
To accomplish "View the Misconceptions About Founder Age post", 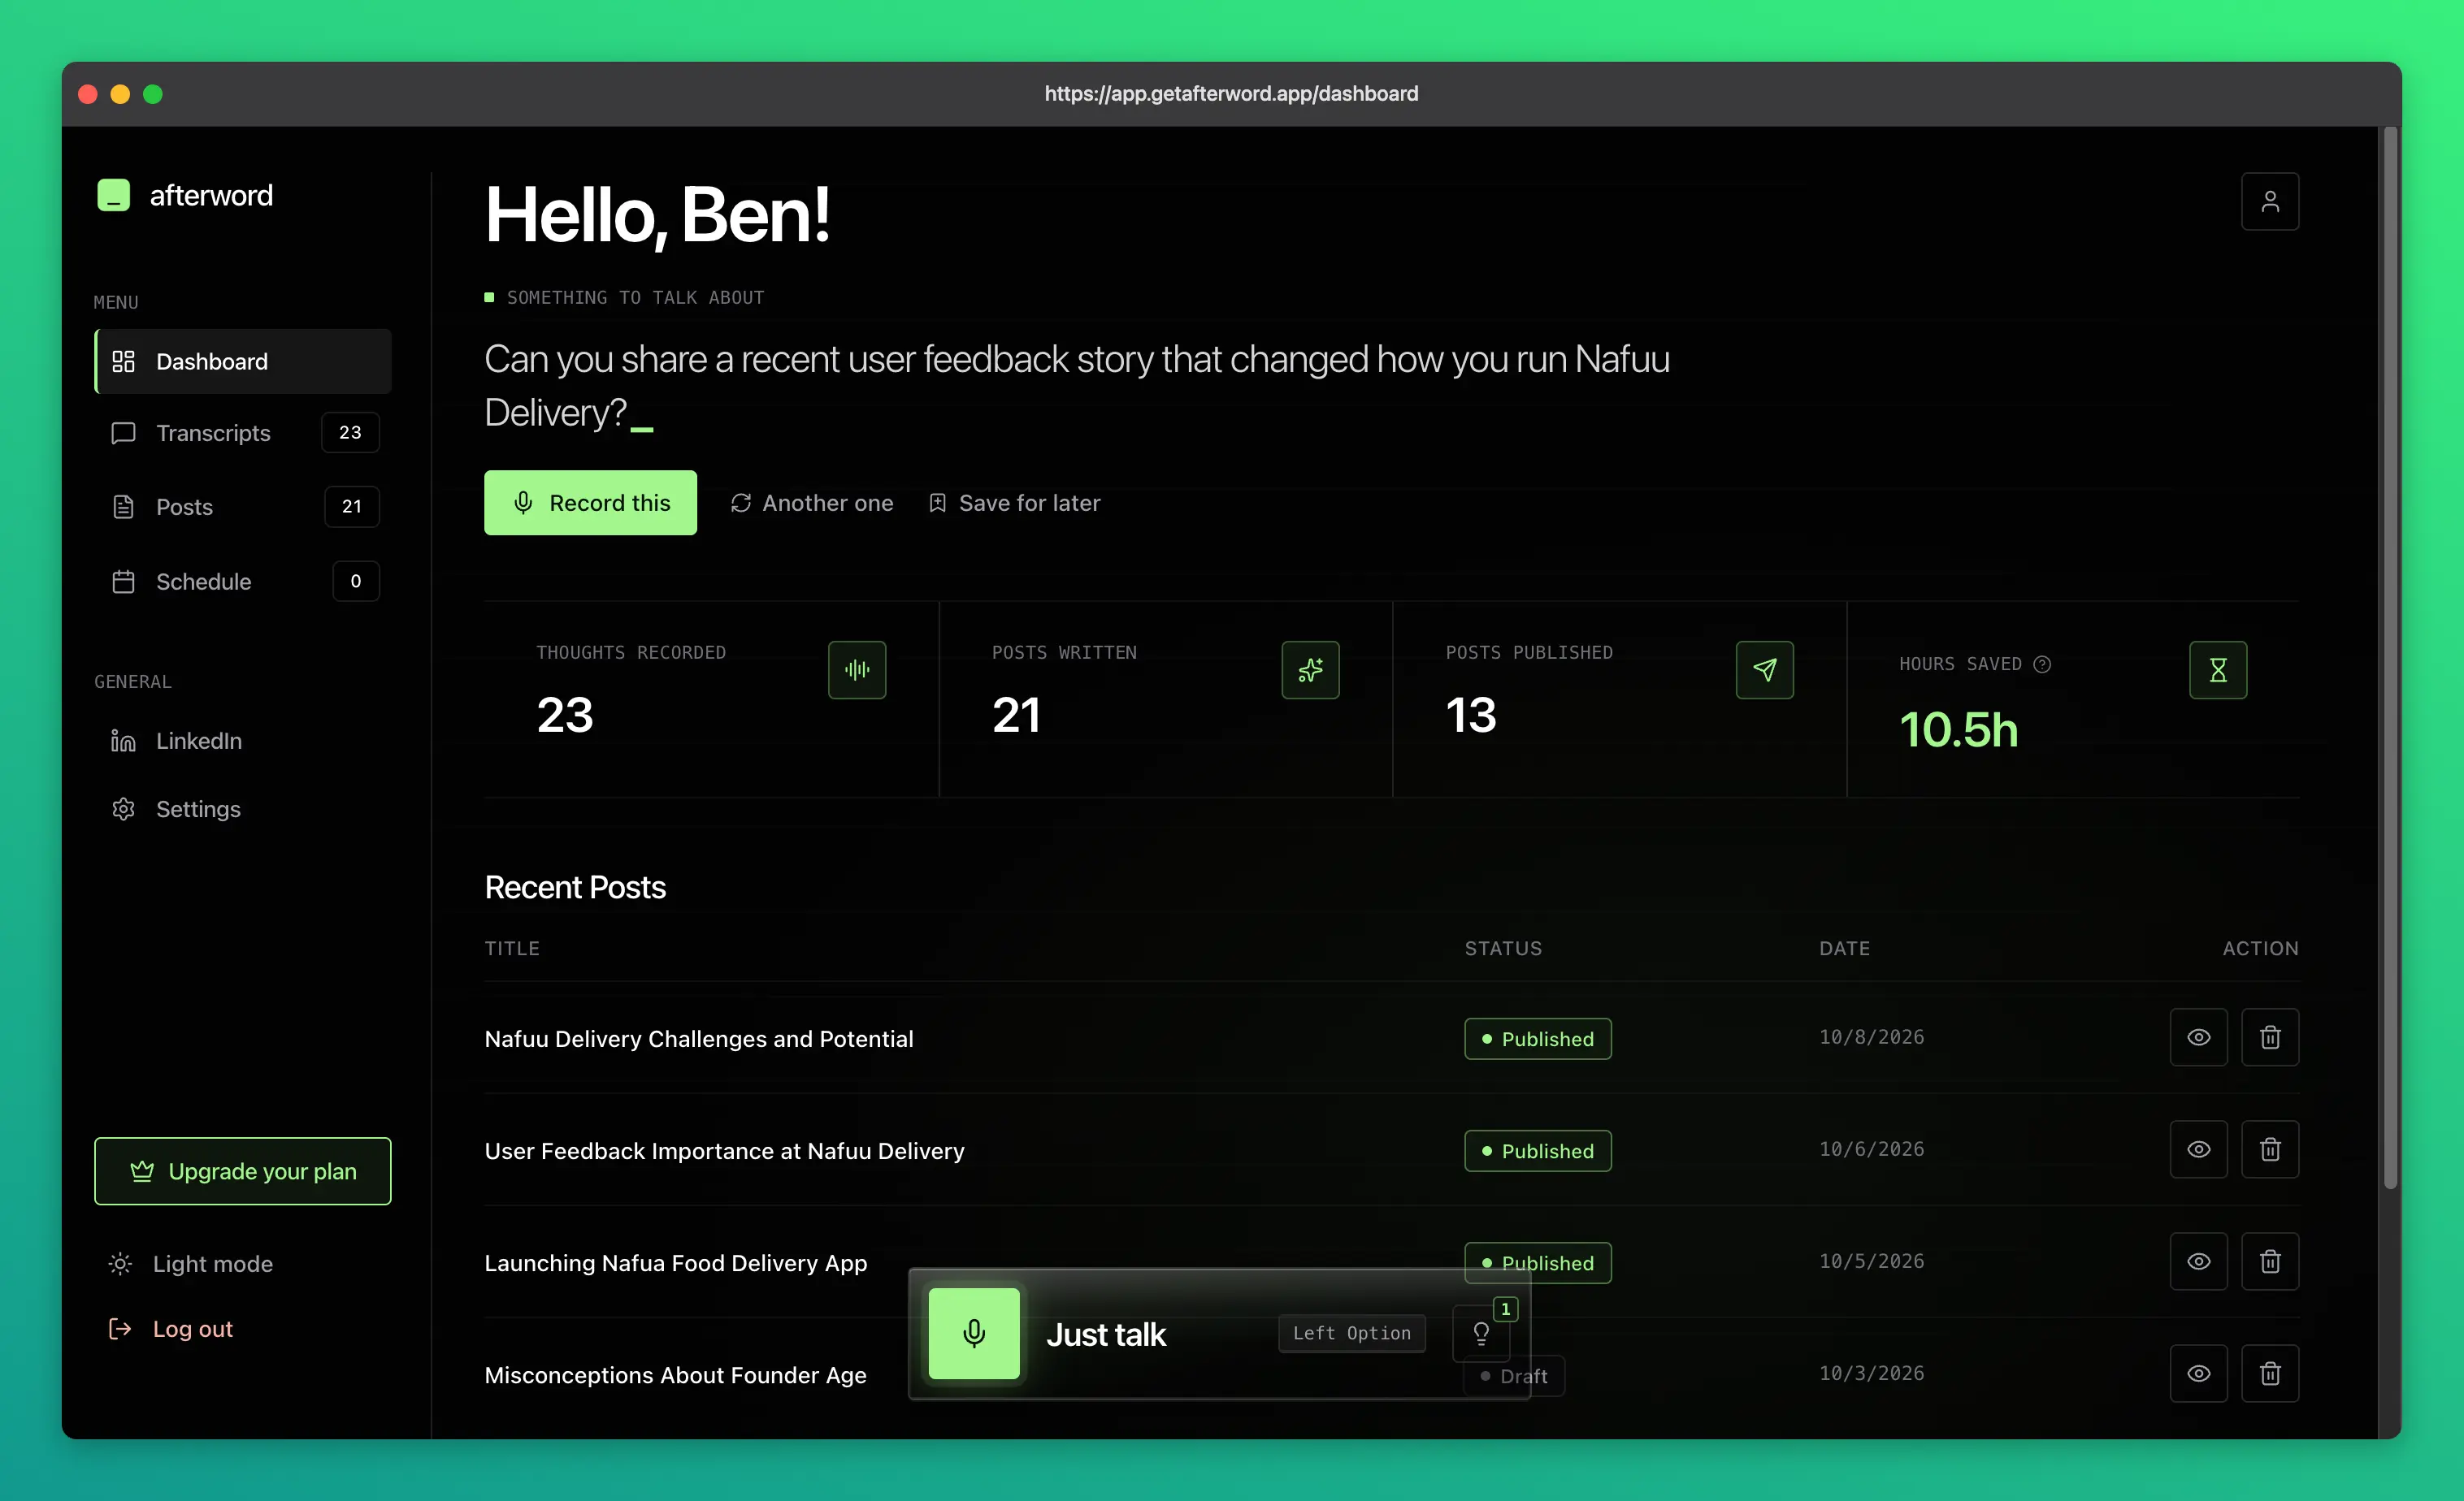I will [x=2198, y=1373].
